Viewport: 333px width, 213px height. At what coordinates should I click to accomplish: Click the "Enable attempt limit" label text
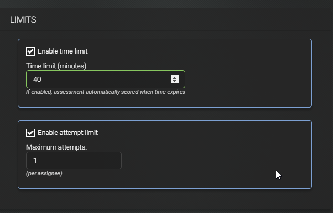point(68,133)
